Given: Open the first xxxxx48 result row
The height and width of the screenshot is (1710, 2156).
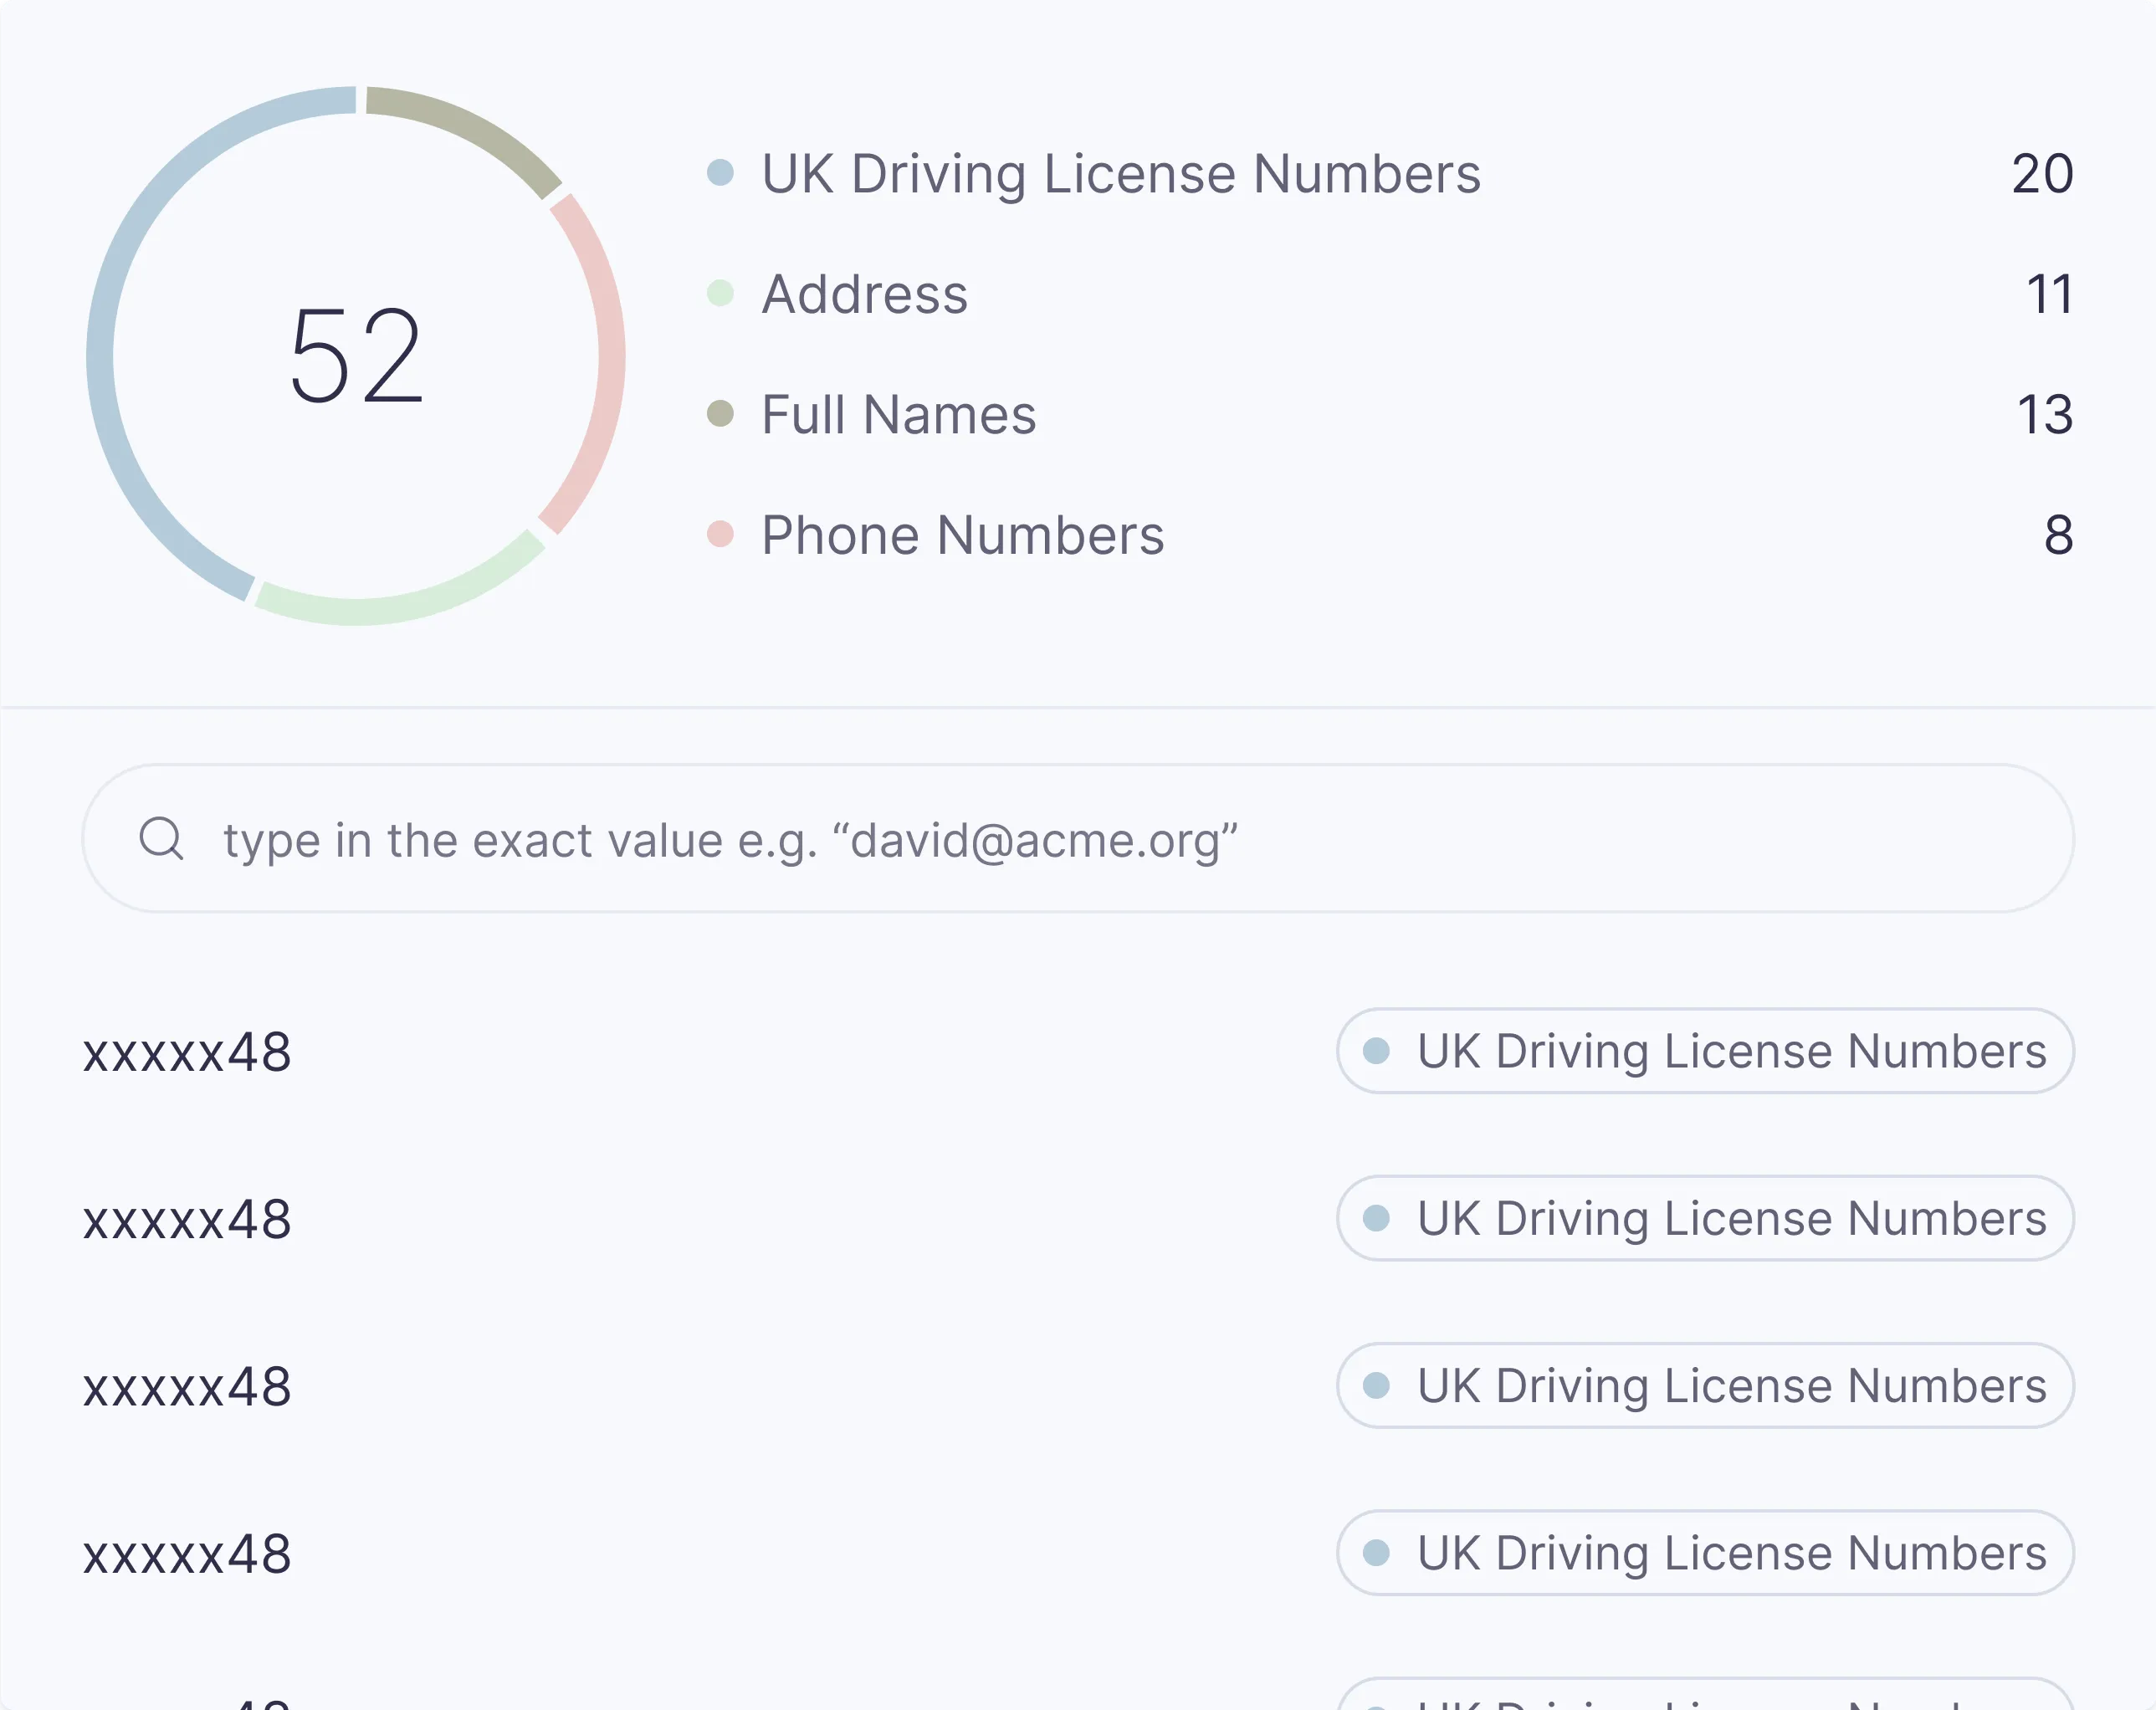Looking at the screenshot, I should click(x=187, y=1052).
